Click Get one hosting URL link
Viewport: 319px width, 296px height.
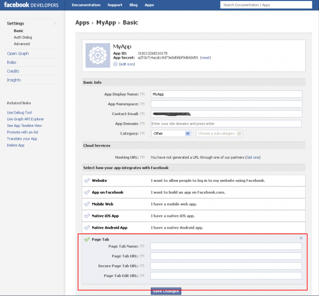click(253, 157)
